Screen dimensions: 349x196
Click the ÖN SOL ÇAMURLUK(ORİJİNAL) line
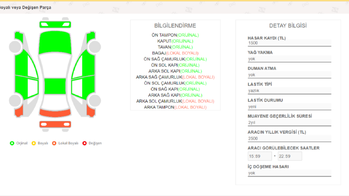(x=175, y=83)
